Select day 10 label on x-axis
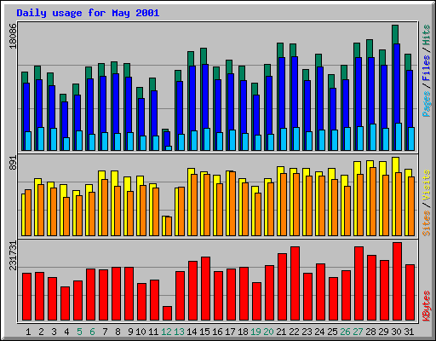 (x=141, y=332)
